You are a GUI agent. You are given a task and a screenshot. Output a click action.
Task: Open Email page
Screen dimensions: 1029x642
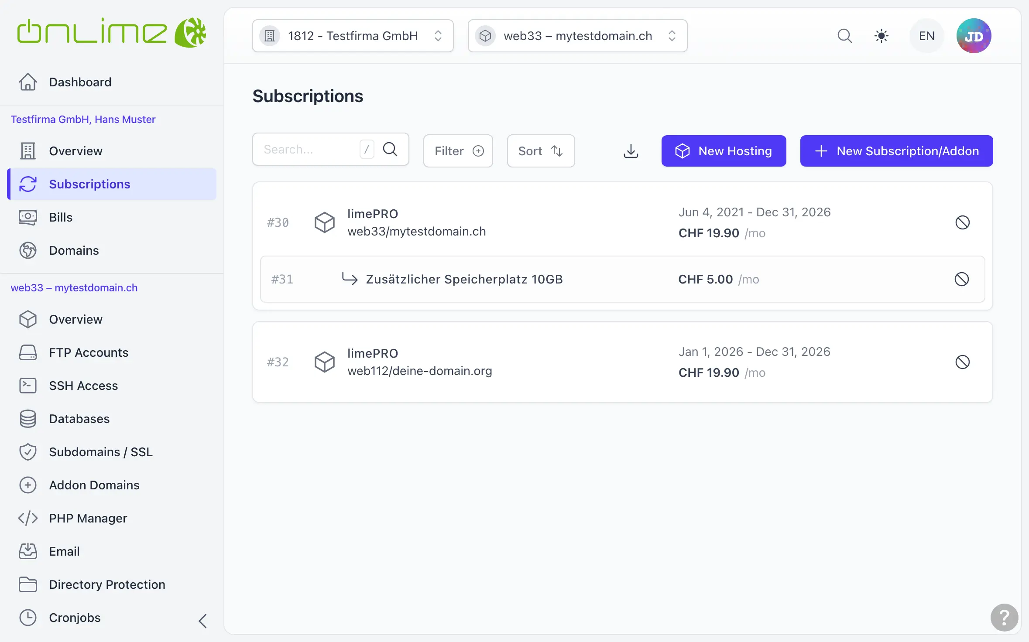(111, 551)
